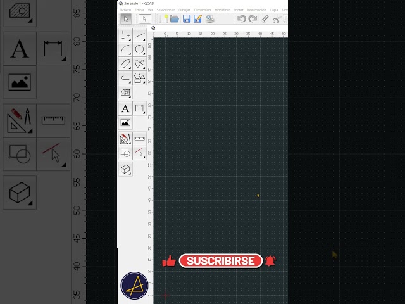
Task: Click the document tab icon above the ruler
Action: 153,28
